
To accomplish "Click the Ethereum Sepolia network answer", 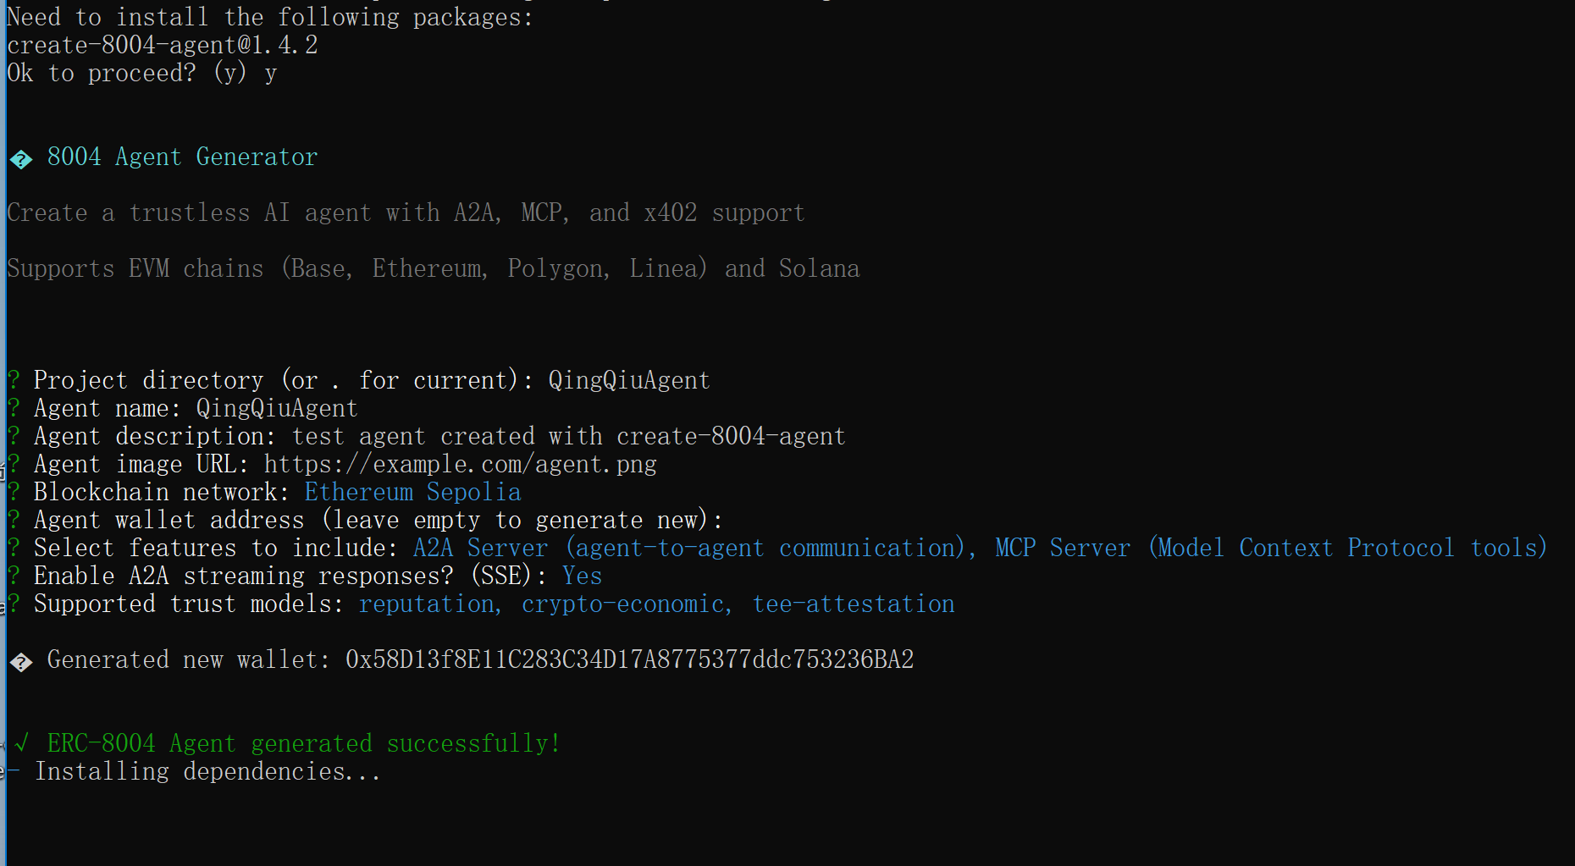I will pos(412,492).
